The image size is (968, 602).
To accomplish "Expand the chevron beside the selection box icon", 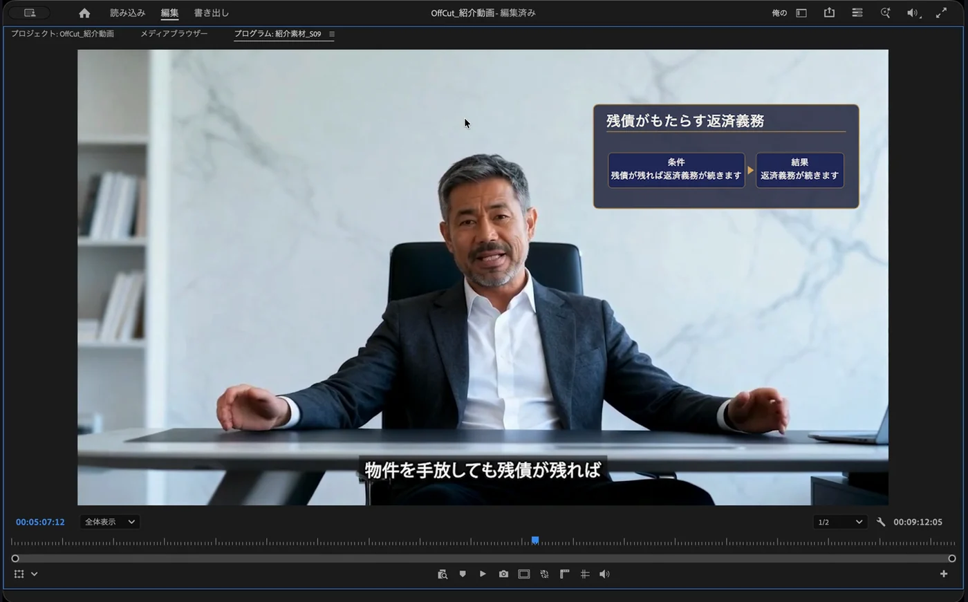I will coord(34,574).
